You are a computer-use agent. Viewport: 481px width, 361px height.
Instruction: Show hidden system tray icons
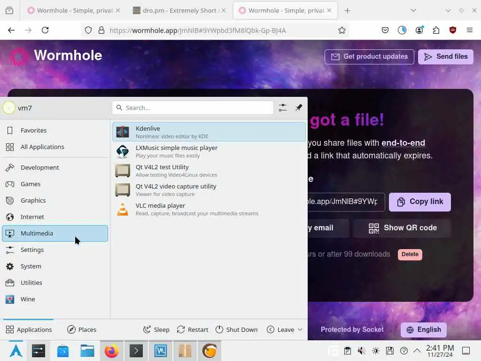click(x=417, y=351)
